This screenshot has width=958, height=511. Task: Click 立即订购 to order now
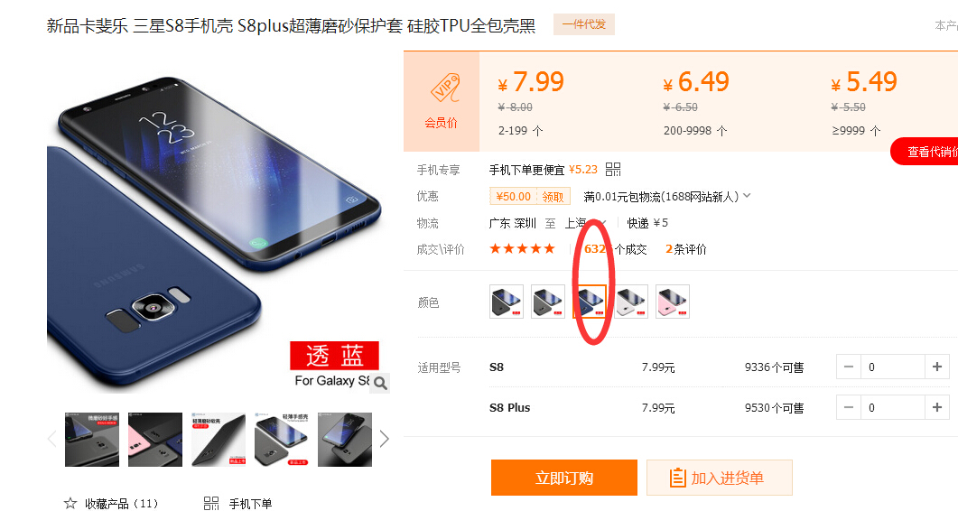click(564, 478)
